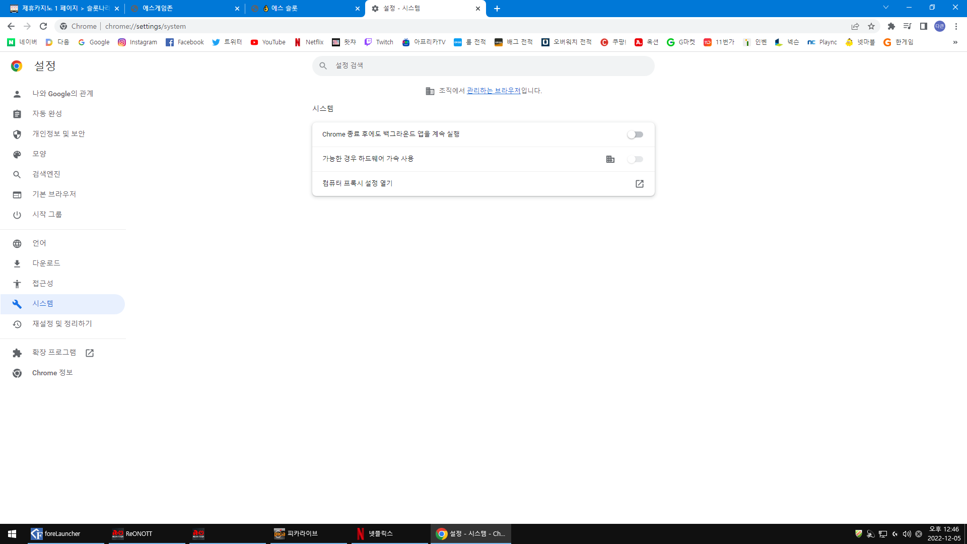This screenshot has width=967, height=544.
Task: Open a new tab with plus button
Action: point(497,9)
